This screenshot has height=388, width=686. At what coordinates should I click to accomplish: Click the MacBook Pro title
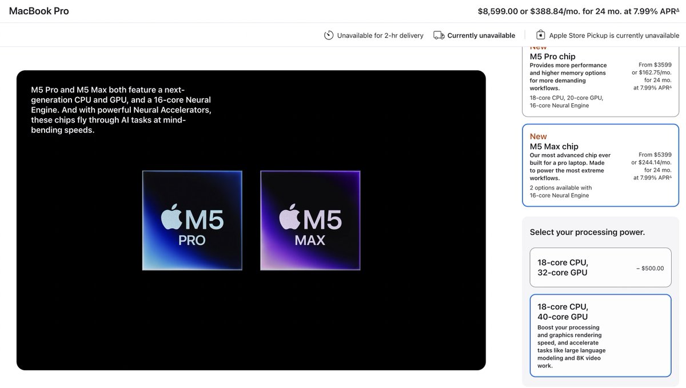pos(39,11)
